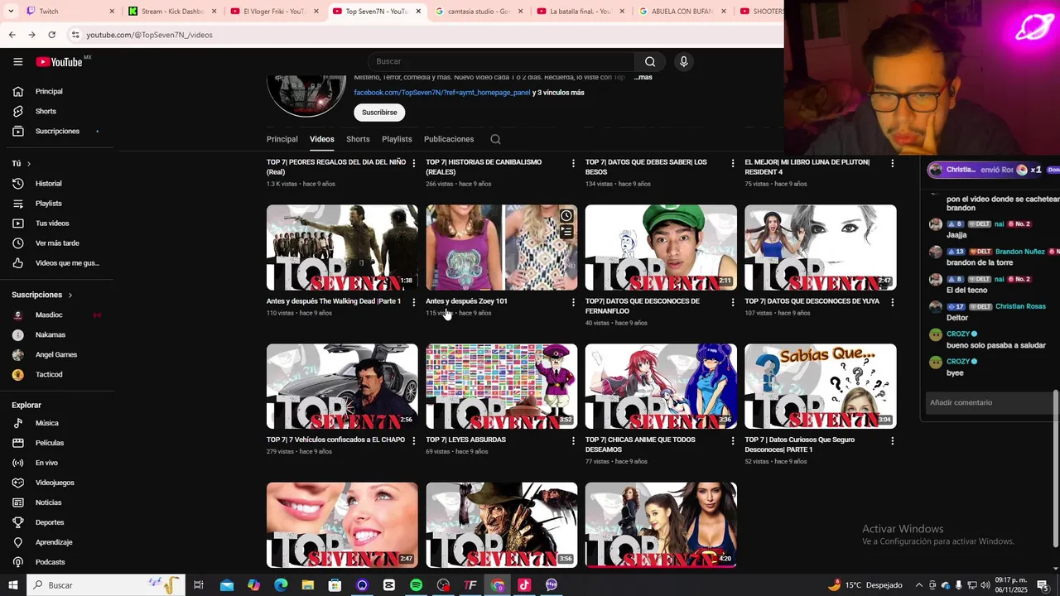The height and width of the screenshot is (596, 1060).
Task: Open TikTok from the taskbar
Action: (x=524, y=585)
